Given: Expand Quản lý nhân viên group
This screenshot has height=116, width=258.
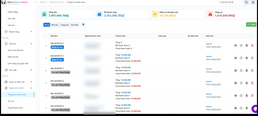Looking at the screenshot, I should (x=18, y=82).
